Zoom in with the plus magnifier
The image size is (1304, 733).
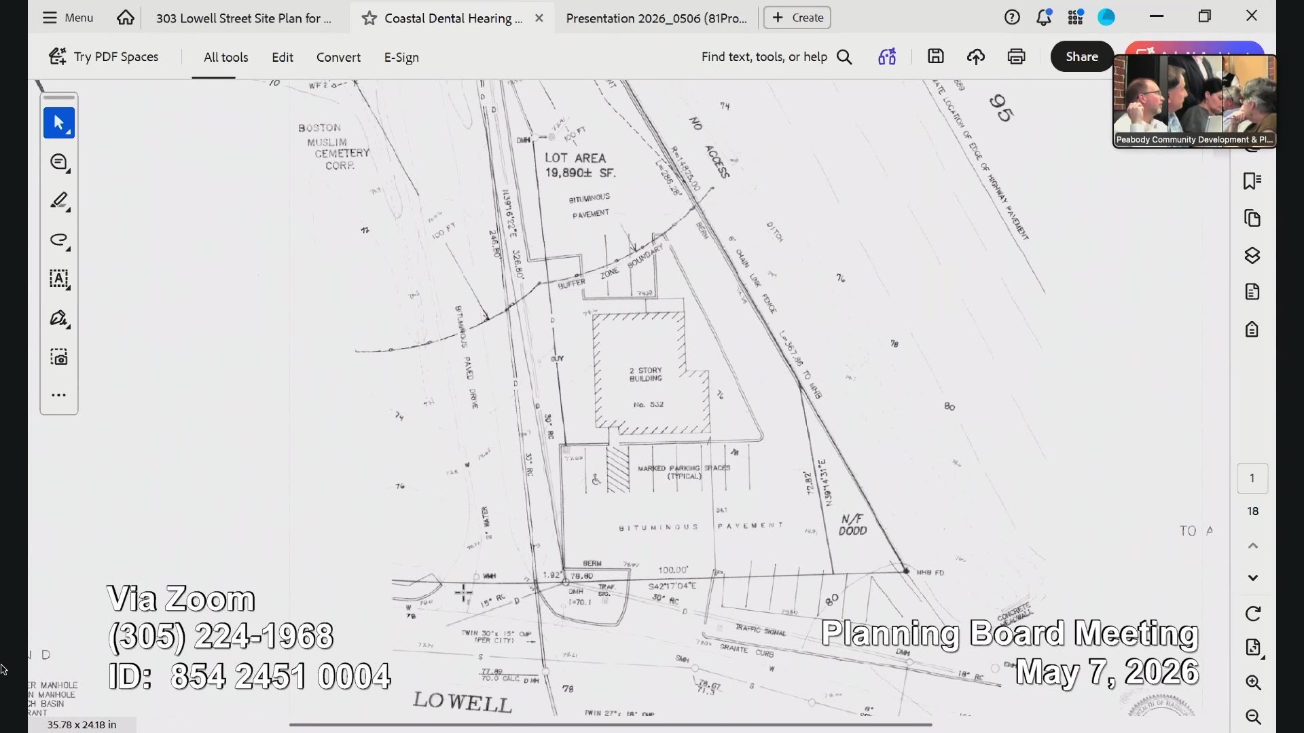pyautogui.click(x=1254, y=683)
